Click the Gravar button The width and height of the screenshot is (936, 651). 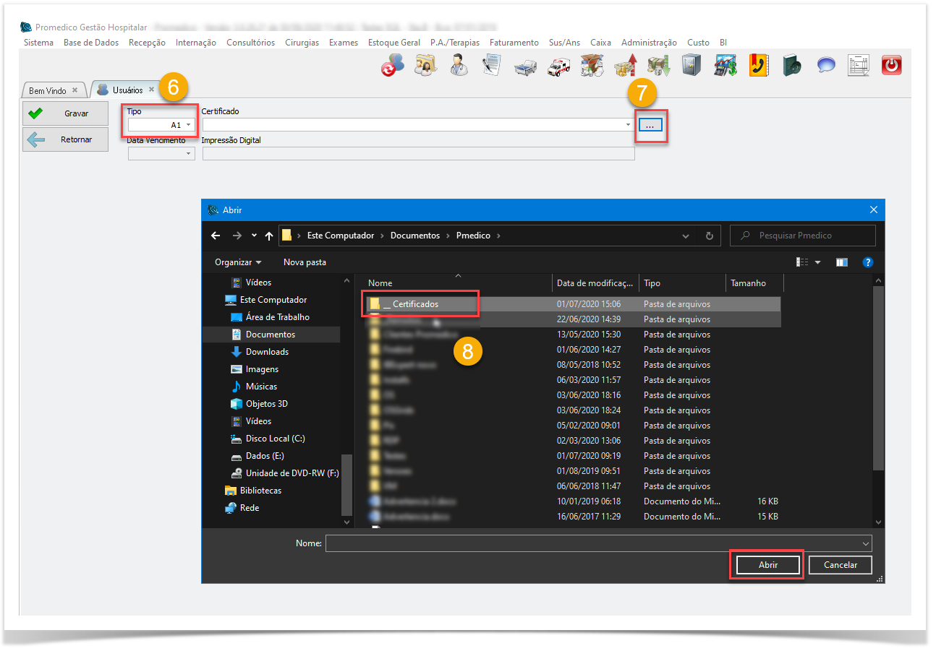[x=66, y=113]
